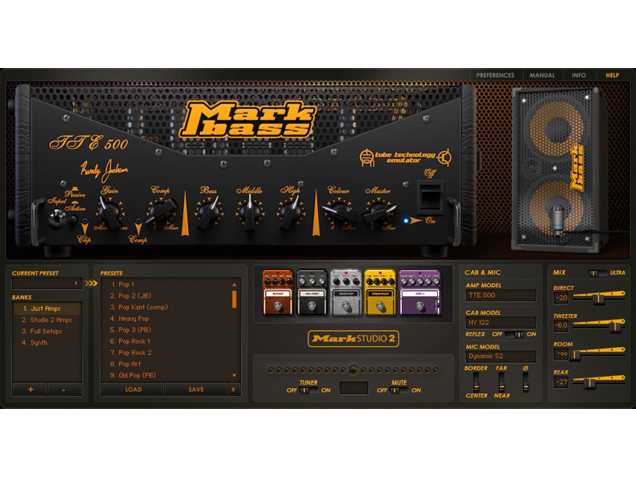Toggle the ULTRA switch in MIX
Image resolution: width=636 pixels, height=477 pixels.
click(x=598, y=273)
